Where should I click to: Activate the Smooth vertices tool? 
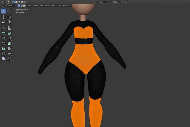[9, 49]
